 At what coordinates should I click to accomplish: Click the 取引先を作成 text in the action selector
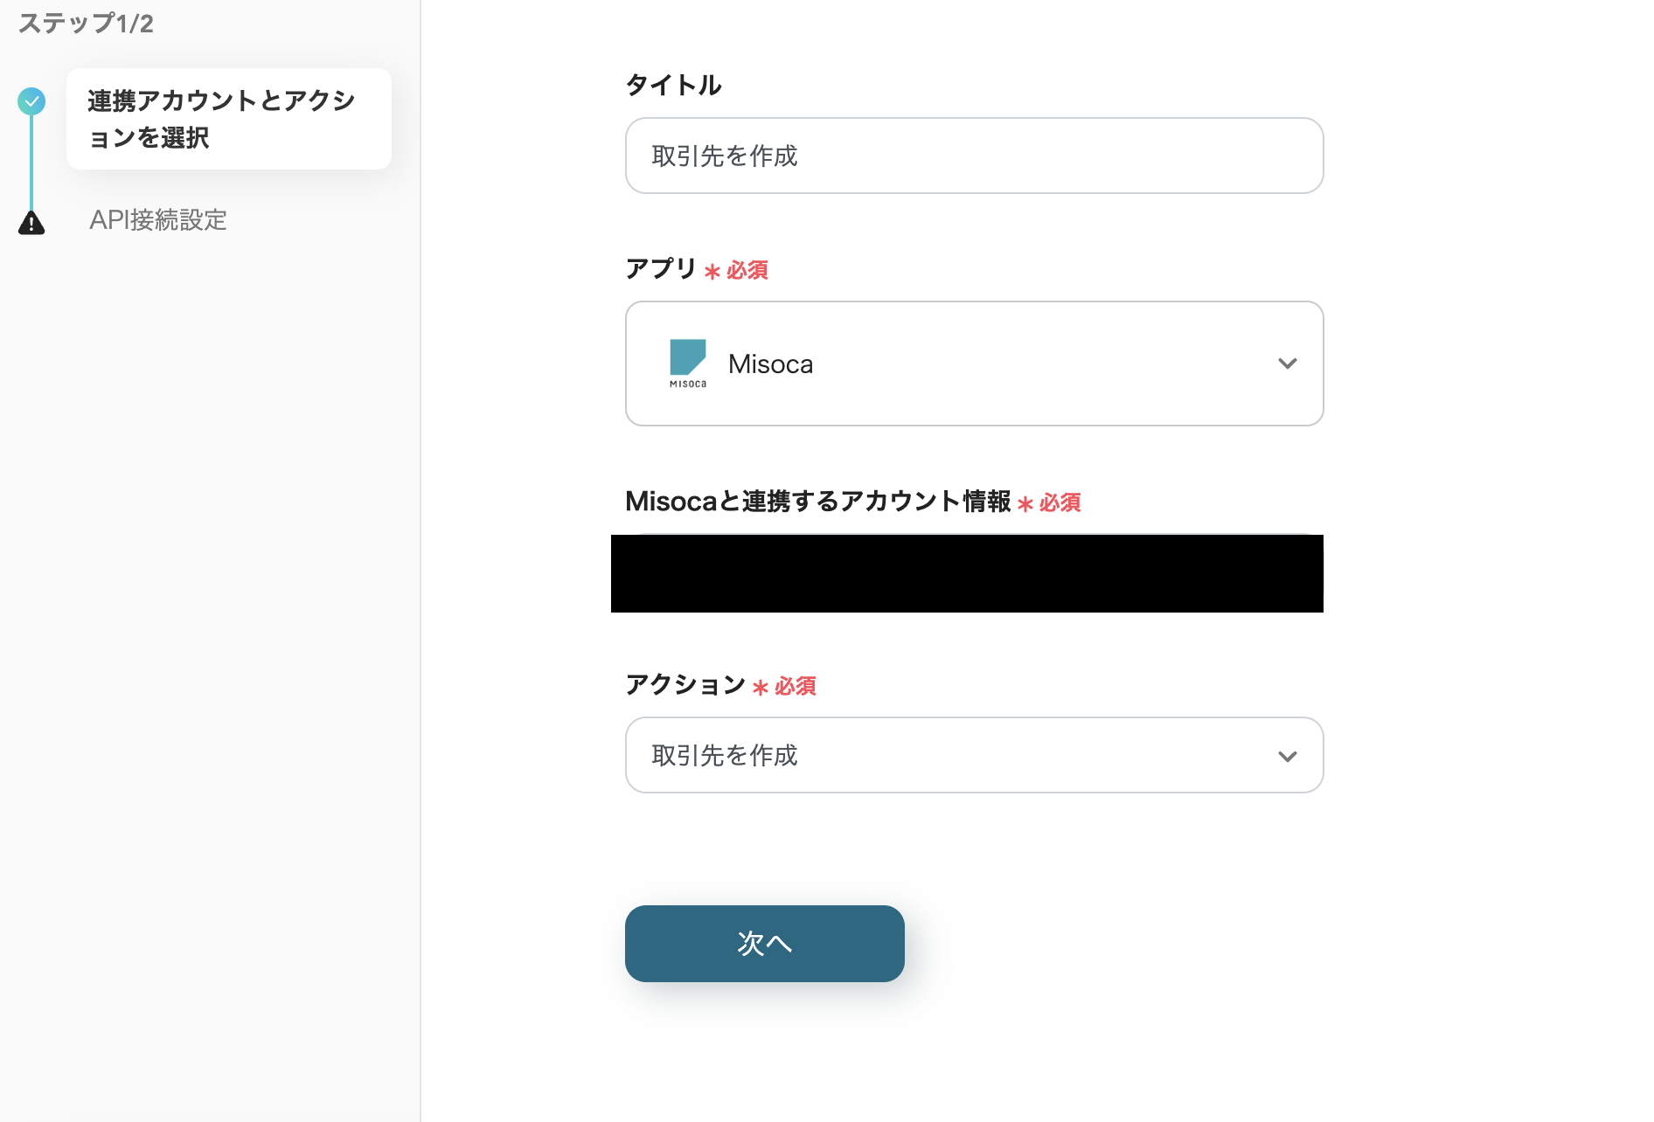click(725, 756)
